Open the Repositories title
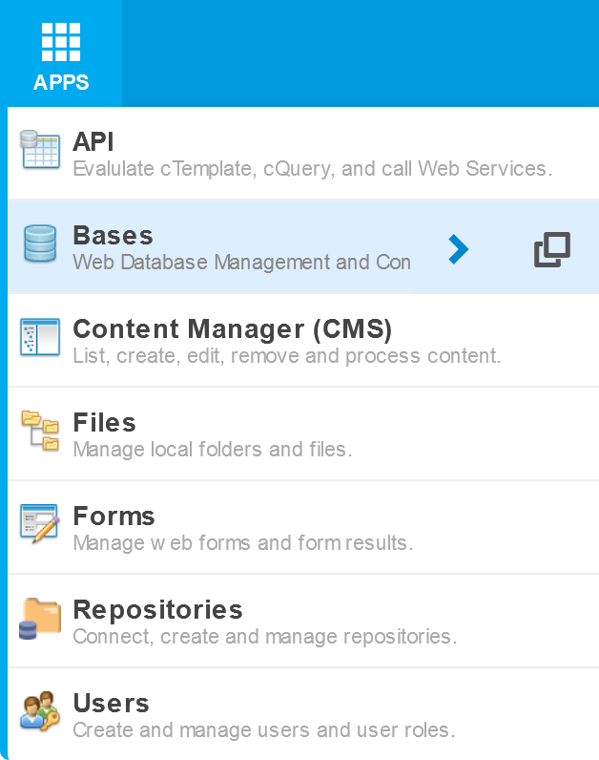 point(157,610)
